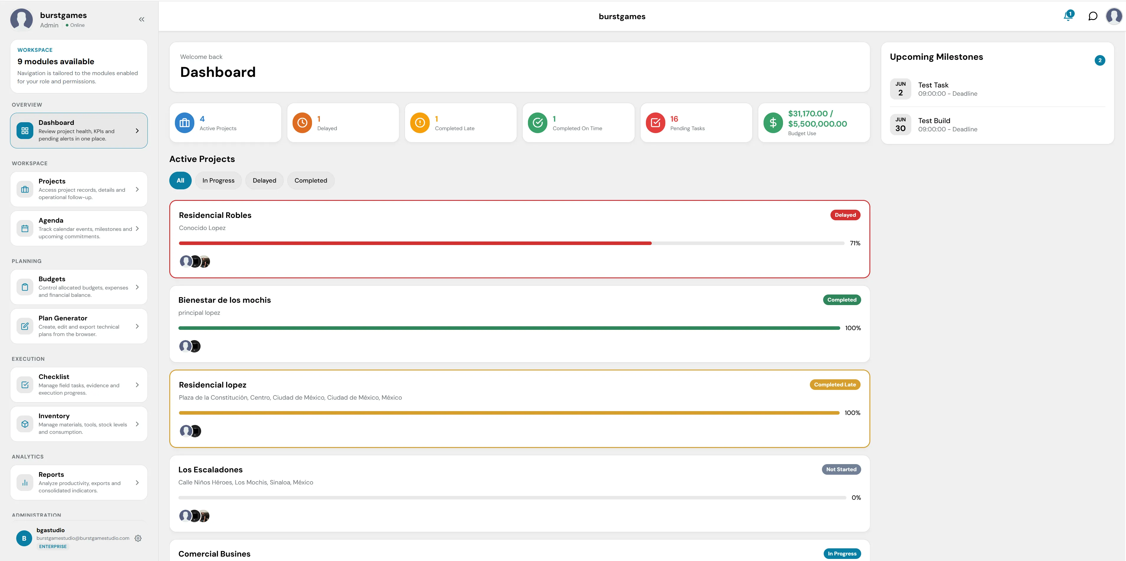
Task: Click the ENTERPRISE plan label
Action: 53,546
